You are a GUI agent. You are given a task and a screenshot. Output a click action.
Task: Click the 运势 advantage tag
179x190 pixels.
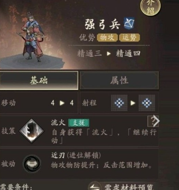[x=129, y=37]
